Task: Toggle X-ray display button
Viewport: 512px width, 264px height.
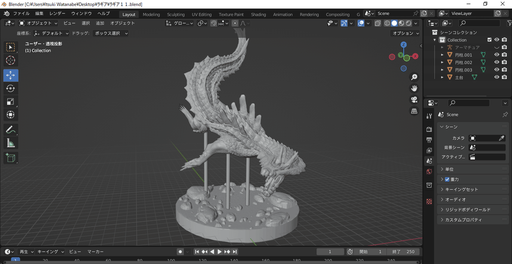Action: pos(378,23)
